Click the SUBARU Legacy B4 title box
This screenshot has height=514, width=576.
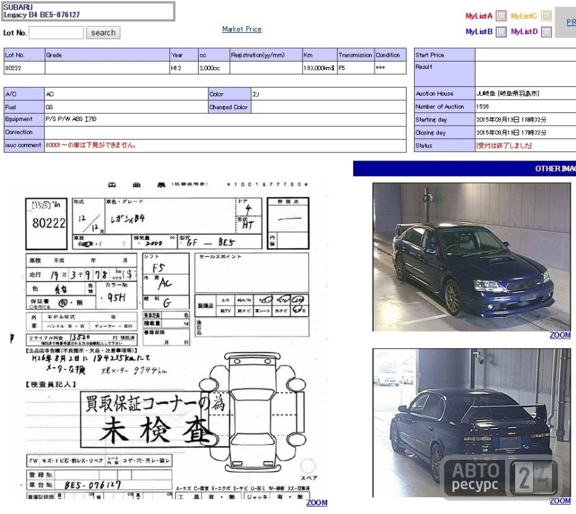[x=88, y=11]
